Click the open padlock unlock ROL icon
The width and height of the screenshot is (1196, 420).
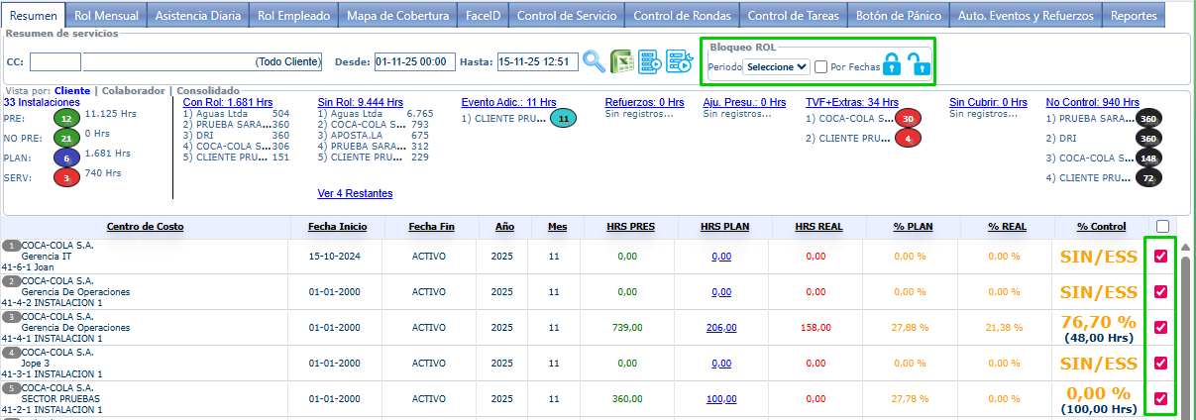click(921, 66)
